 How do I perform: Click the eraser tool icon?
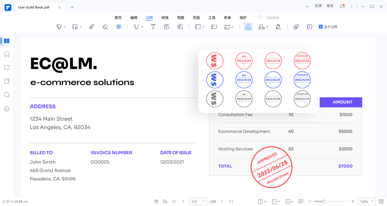[x=105, y=27]
